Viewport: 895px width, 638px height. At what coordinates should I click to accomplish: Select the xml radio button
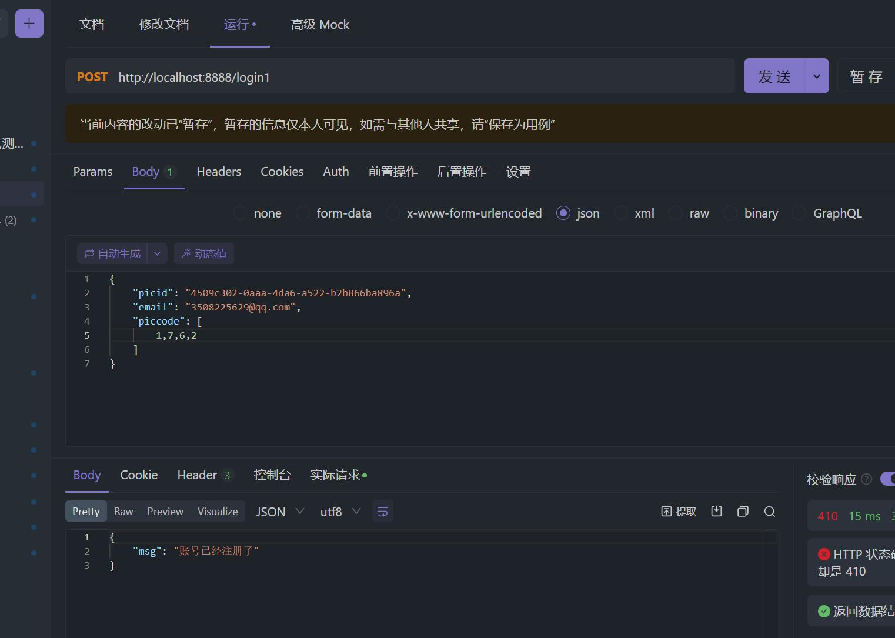621,213
